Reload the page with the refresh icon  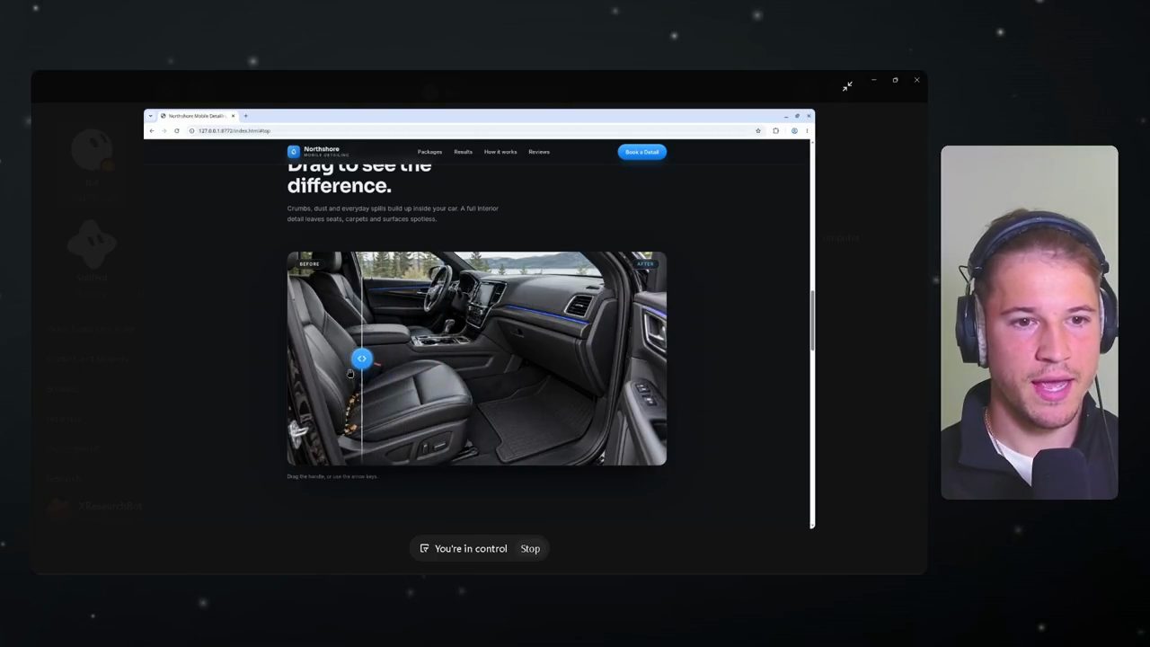177,131
